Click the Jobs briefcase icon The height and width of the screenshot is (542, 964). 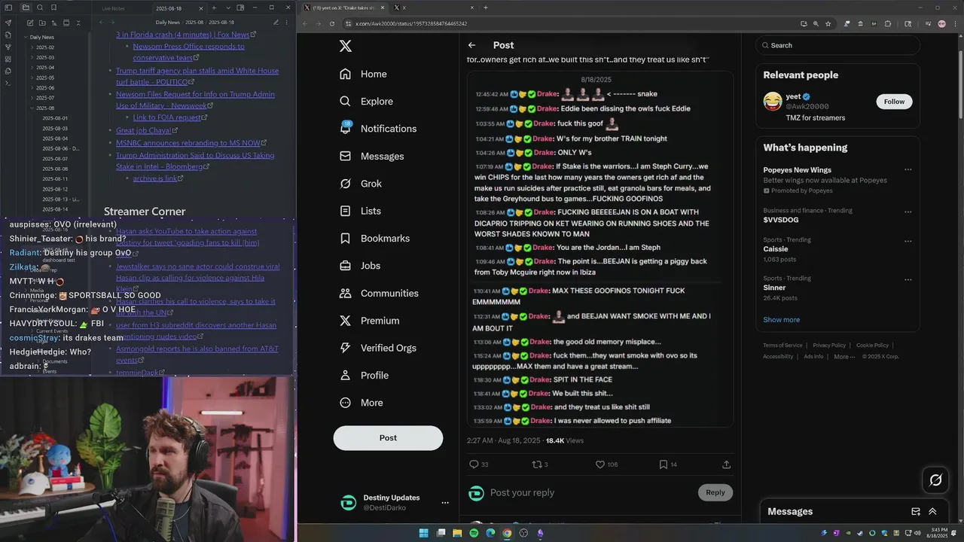[345, 266]
